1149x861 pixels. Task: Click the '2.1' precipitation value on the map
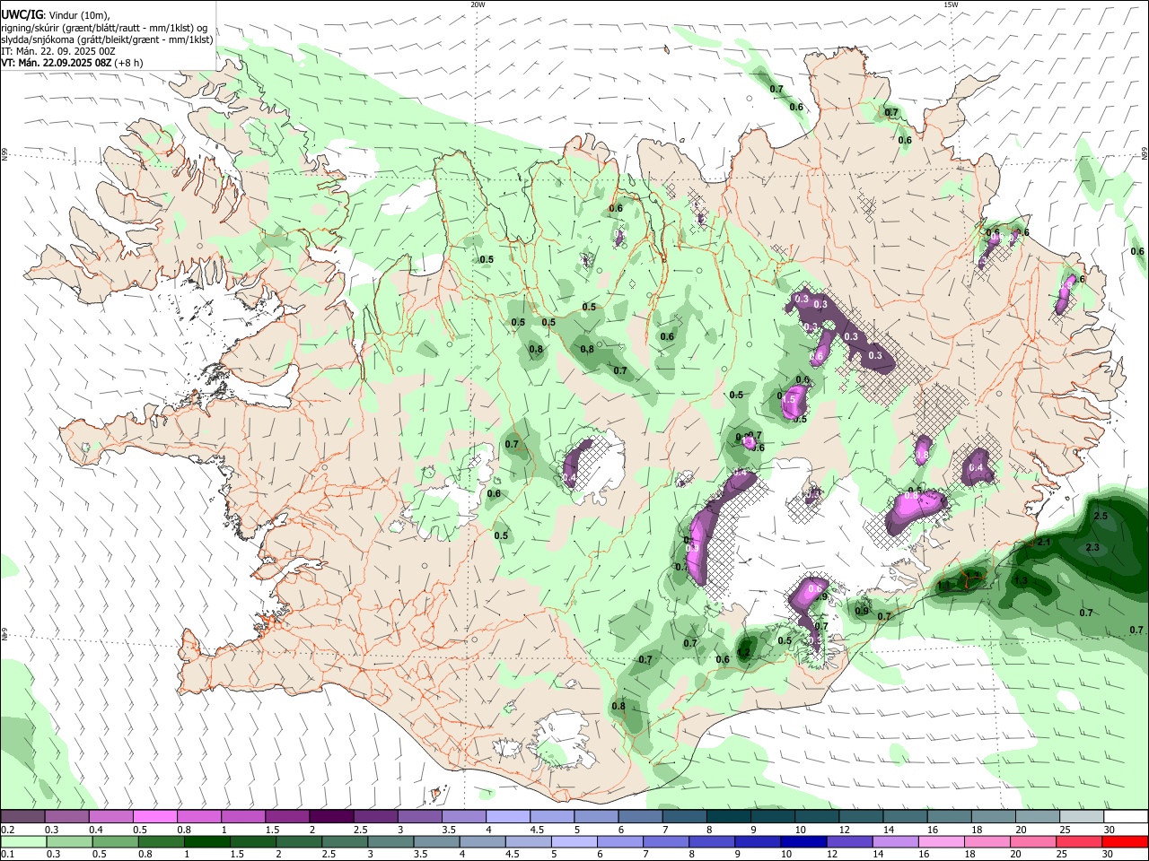click(1044, 542)
